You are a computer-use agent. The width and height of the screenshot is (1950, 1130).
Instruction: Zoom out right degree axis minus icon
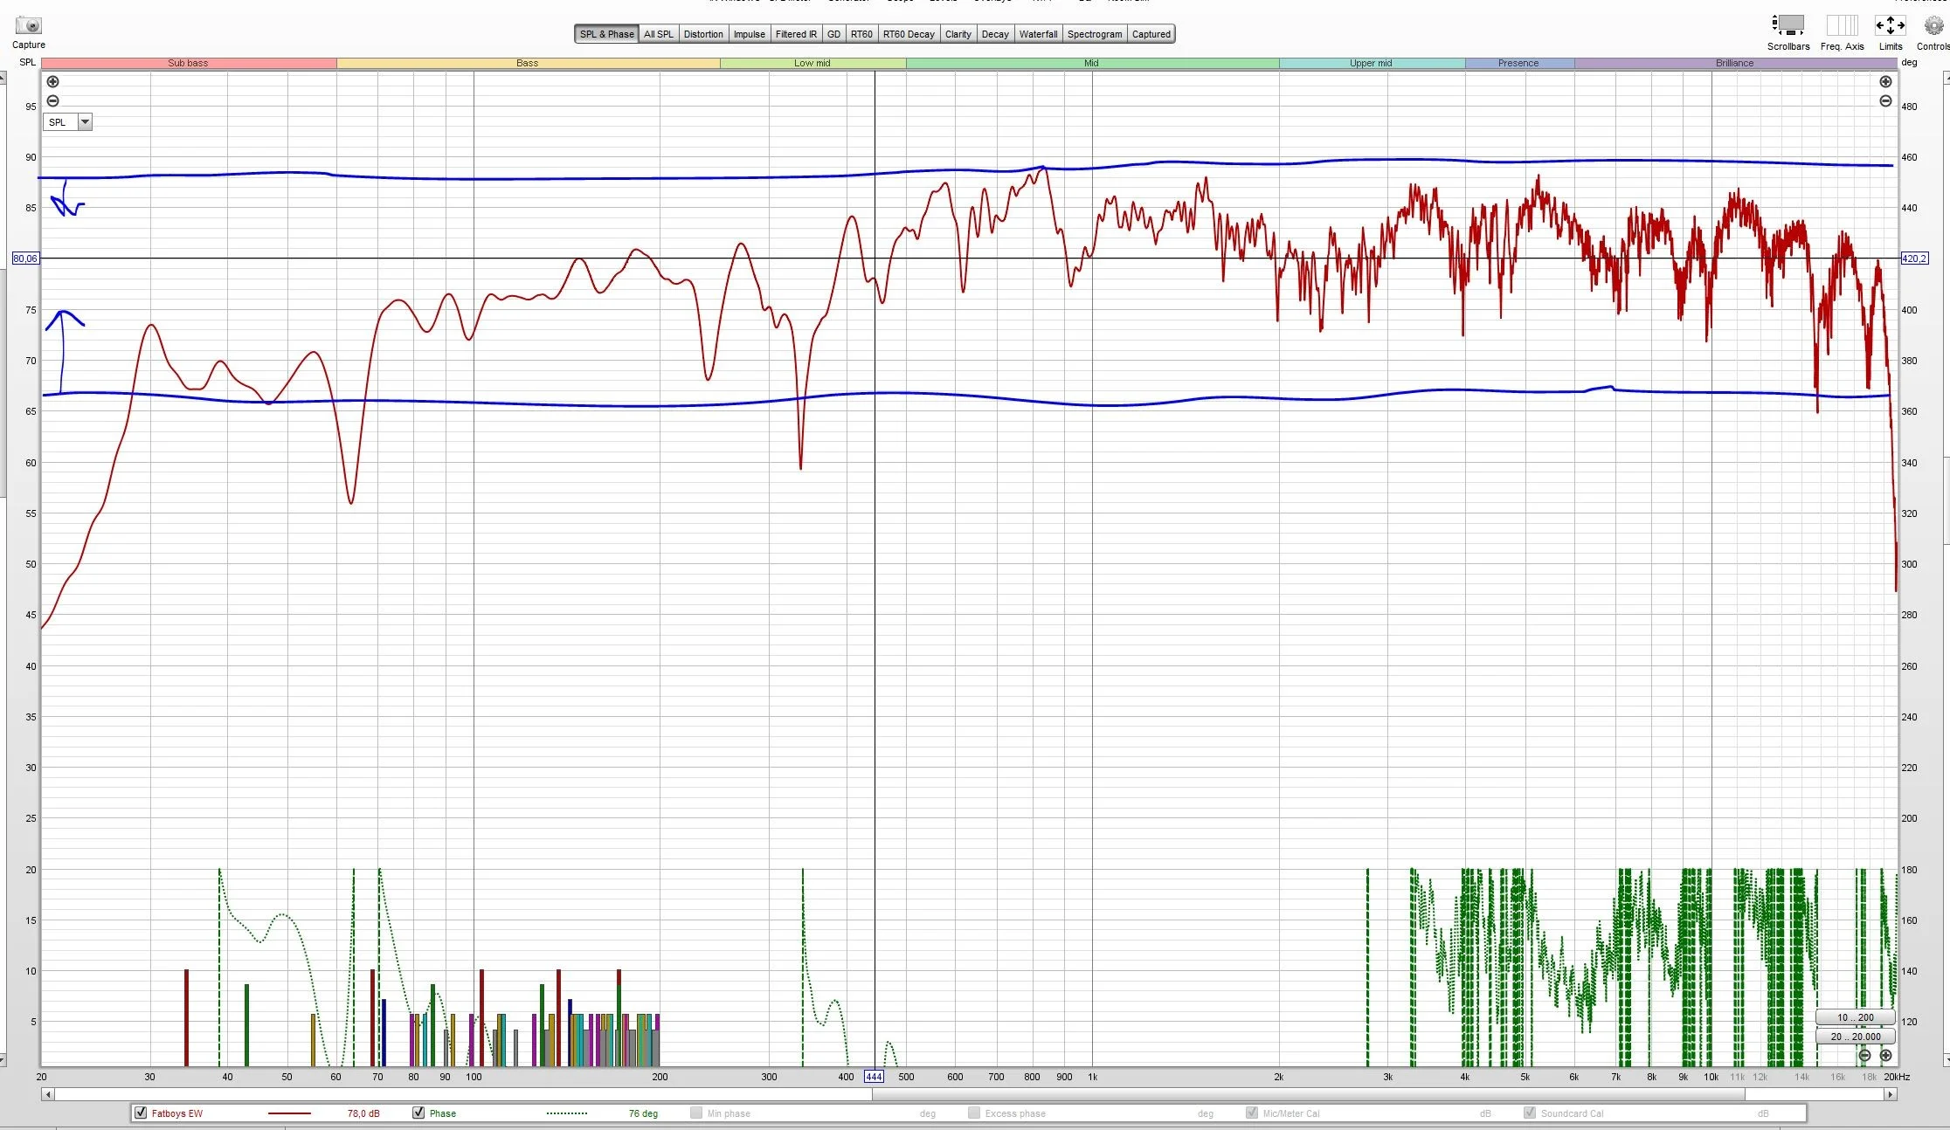click(x=1885, y=101)
